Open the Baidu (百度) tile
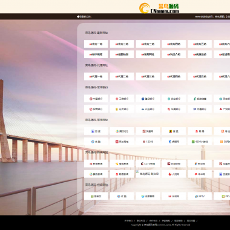 [x=96, y=131]
